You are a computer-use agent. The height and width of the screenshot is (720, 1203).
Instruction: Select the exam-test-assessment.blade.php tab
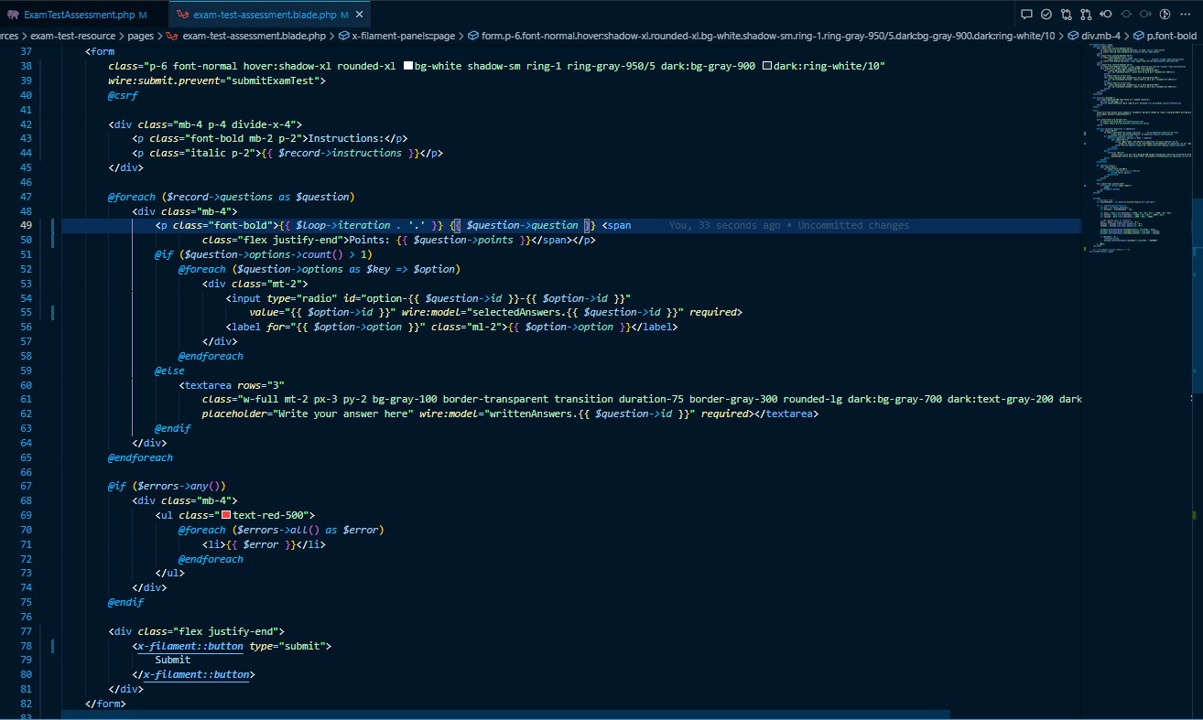point(264,16)
